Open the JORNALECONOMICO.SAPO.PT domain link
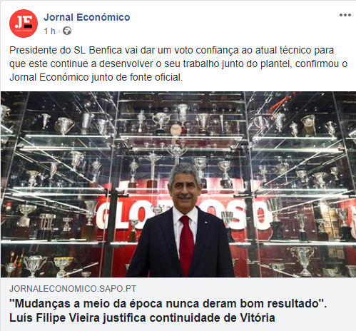356x331 pixels. tap(73, 289)
